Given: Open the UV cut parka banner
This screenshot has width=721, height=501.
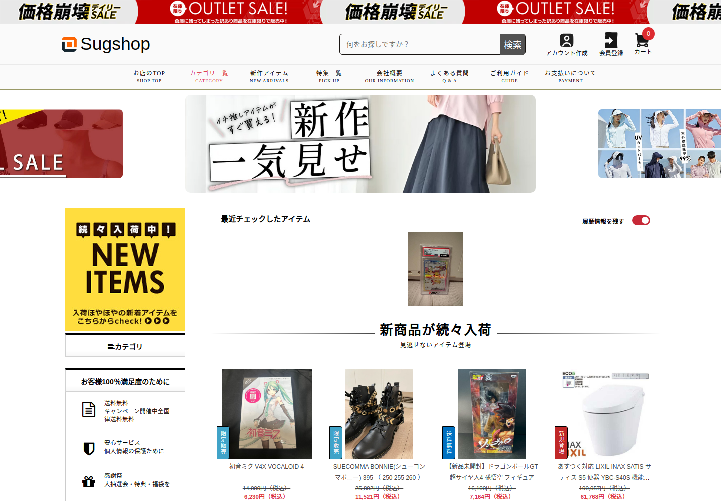Looking at the screenshot, I should (x=659, y=144).
